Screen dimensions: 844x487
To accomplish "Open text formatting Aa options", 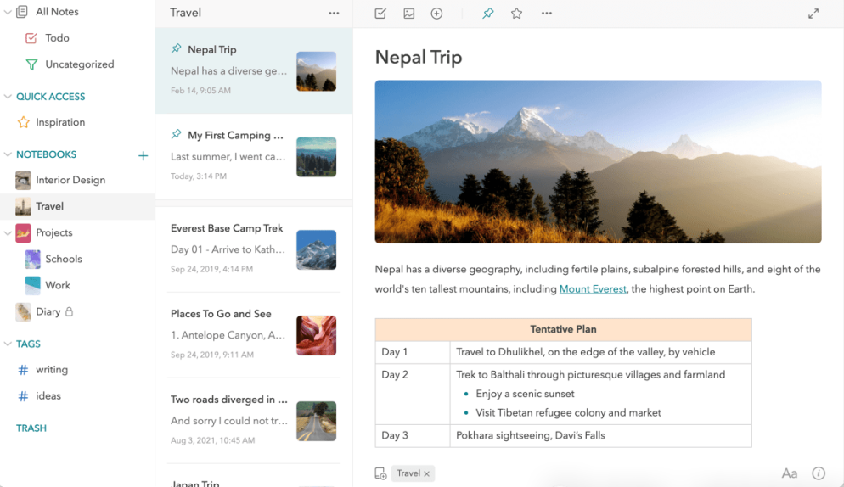I will (x=789, y=473).
